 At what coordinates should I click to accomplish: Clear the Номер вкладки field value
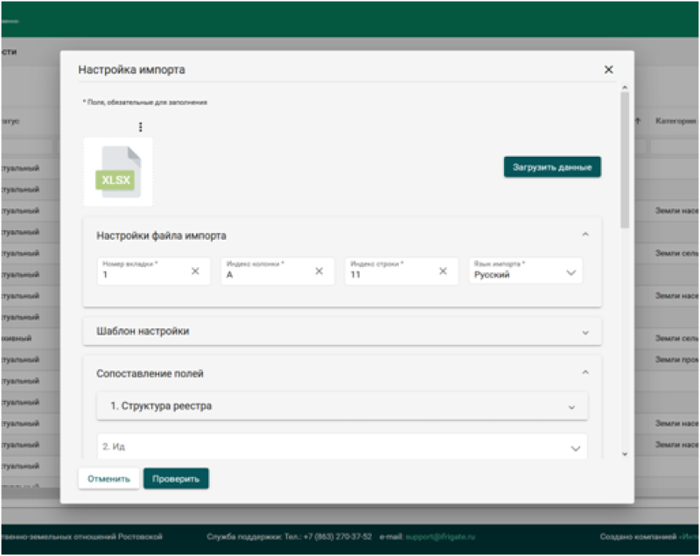point(195,271)
